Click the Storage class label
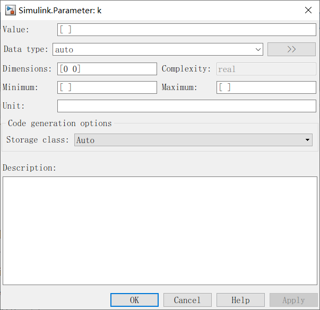Viewport: 320px width, 310px height. click(37, 140)
